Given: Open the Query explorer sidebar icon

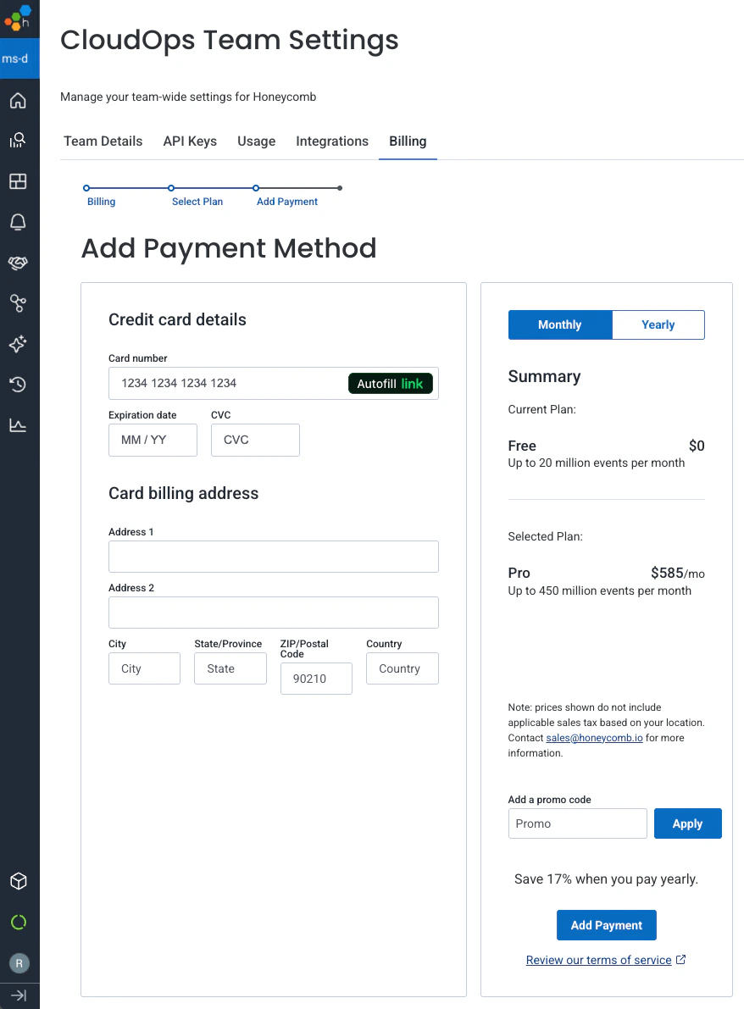Looking at the screenshot, I should 19,141.
